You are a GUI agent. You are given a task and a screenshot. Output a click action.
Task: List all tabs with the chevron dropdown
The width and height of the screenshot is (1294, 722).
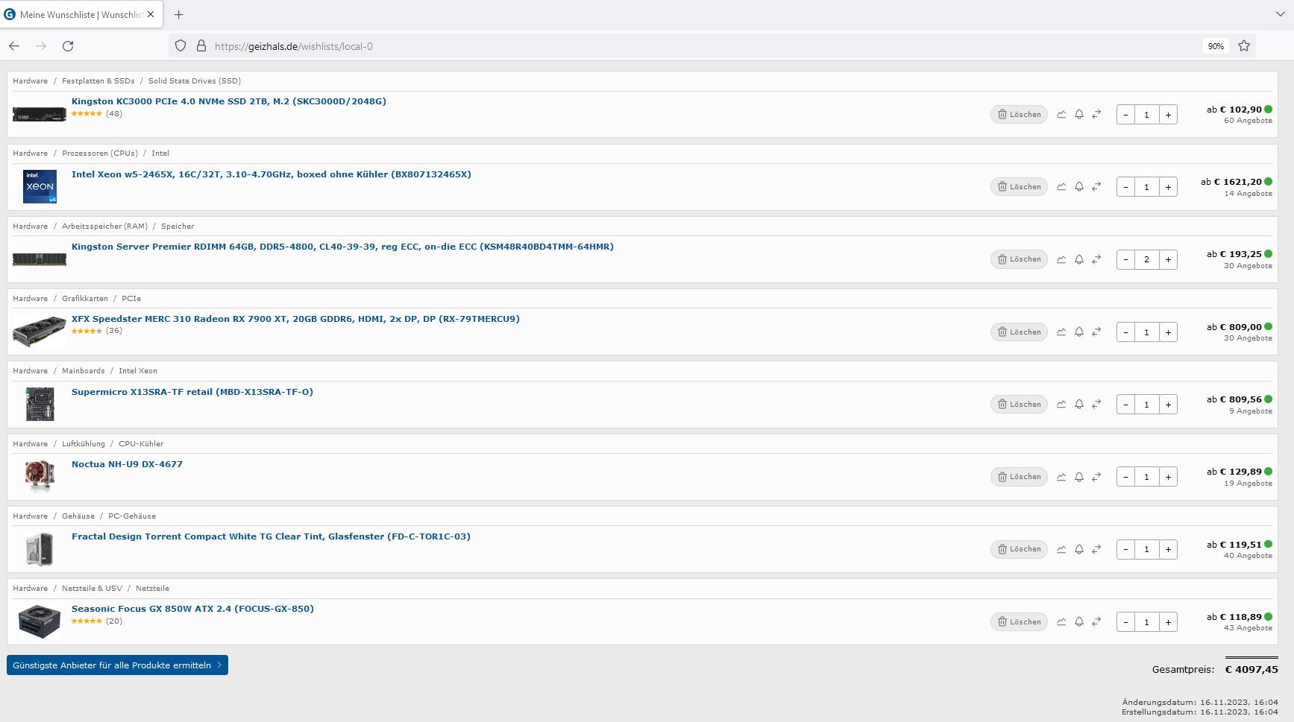tap(1281, 14)
